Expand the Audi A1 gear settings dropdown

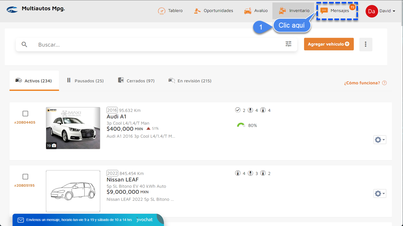tap(380, 140)
